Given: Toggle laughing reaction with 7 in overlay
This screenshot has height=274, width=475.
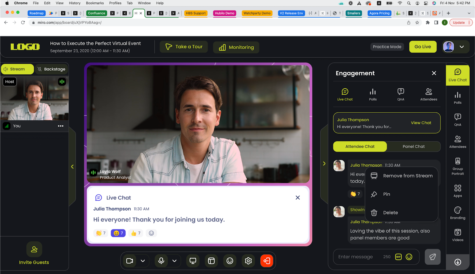Looking at the screenshot, I should coord(118,233).
